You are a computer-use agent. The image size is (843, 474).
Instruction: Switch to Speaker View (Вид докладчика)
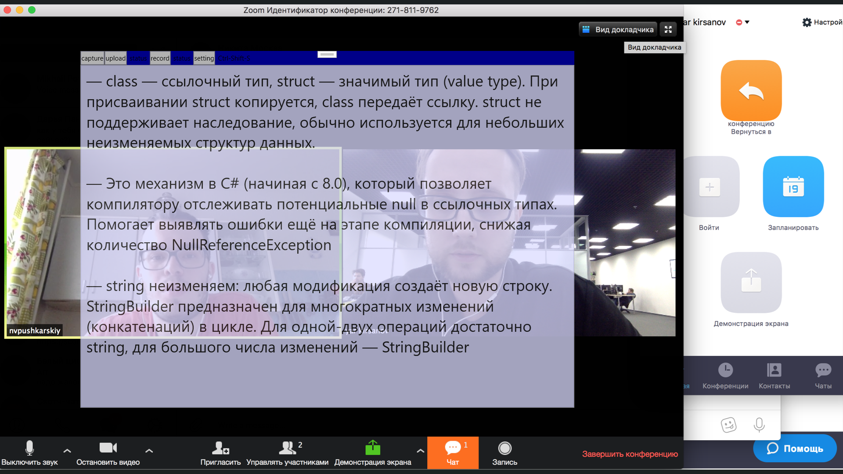tap(618, 29)
